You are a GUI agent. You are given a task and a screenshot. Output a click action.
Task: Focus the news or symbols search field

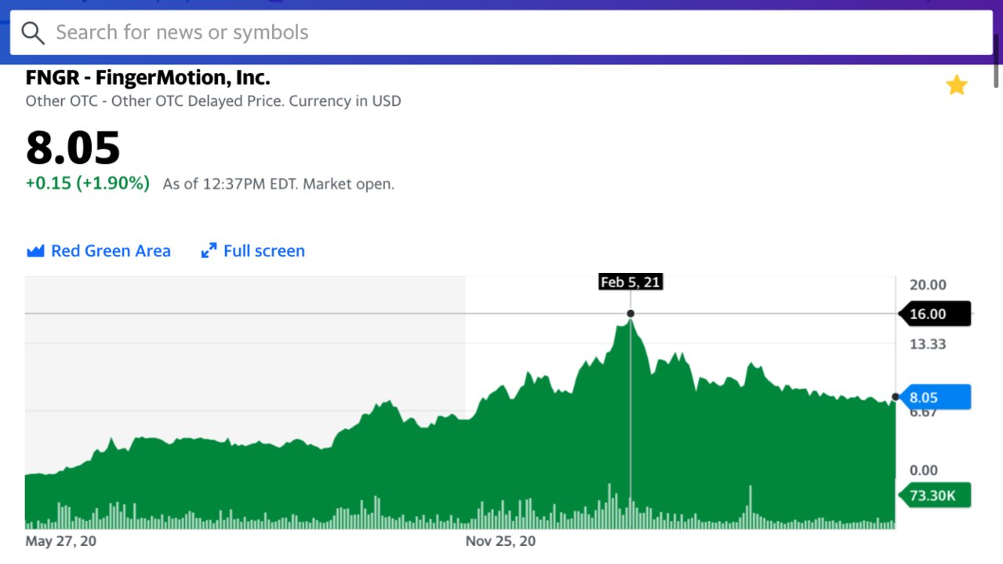click(501, 33)
